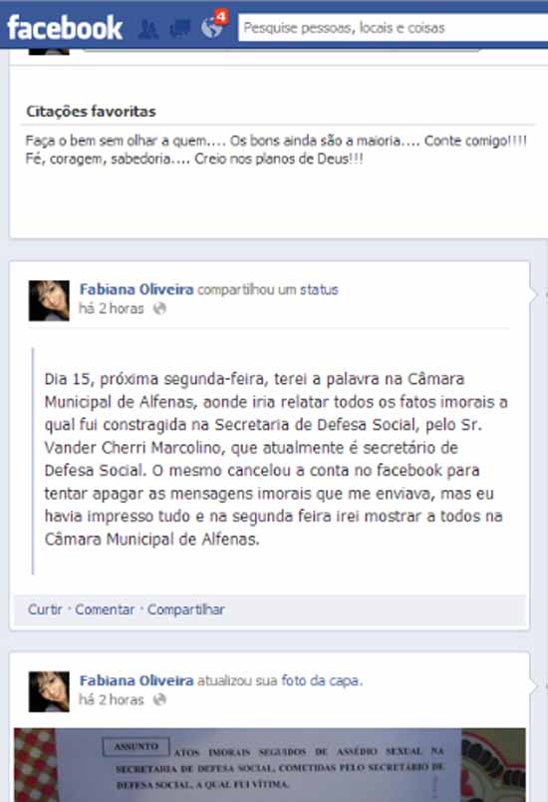Open Fabiana Oliveira name on shared status post
Screen dimensions: 548x802
tap(137, 289)
